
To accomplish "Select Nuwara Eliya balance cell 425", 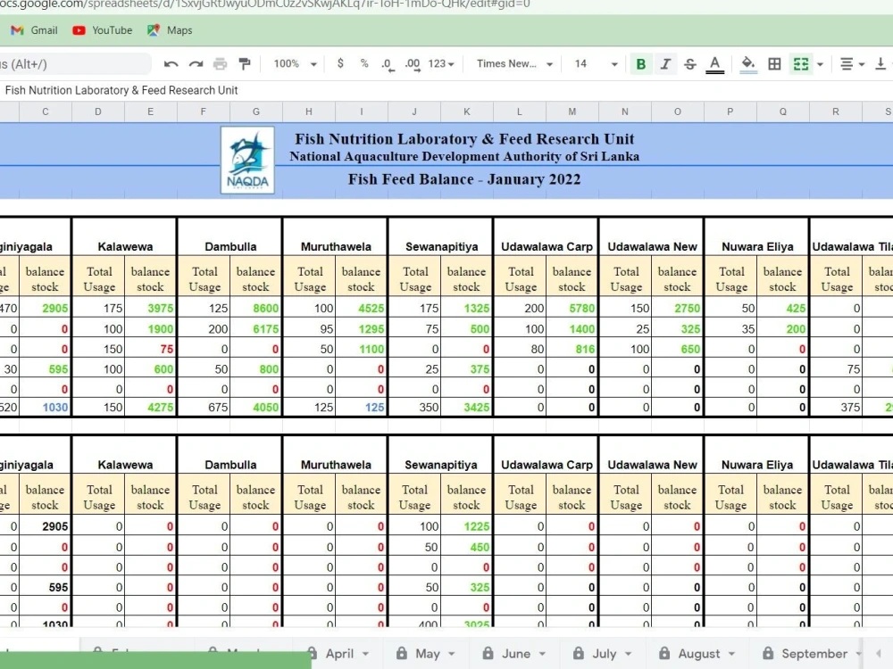I will pos(782,309).
